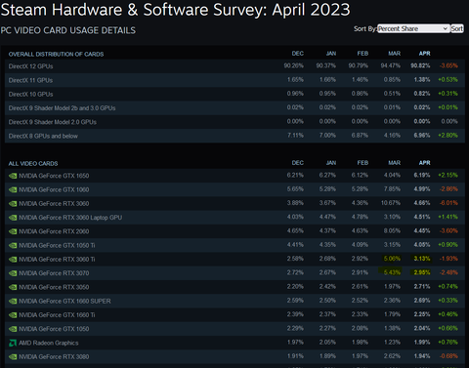The image size is (469, 368).
Task: Click NVIDIA icon beside GeForce RTX 3050
Action: click(x=13, y=287)
